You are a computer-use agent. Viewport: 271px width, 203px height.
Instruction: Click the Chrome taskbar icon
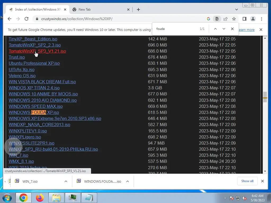tap(24, 198)
